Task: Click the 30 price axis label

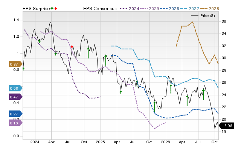Action: tap(224, 58)
